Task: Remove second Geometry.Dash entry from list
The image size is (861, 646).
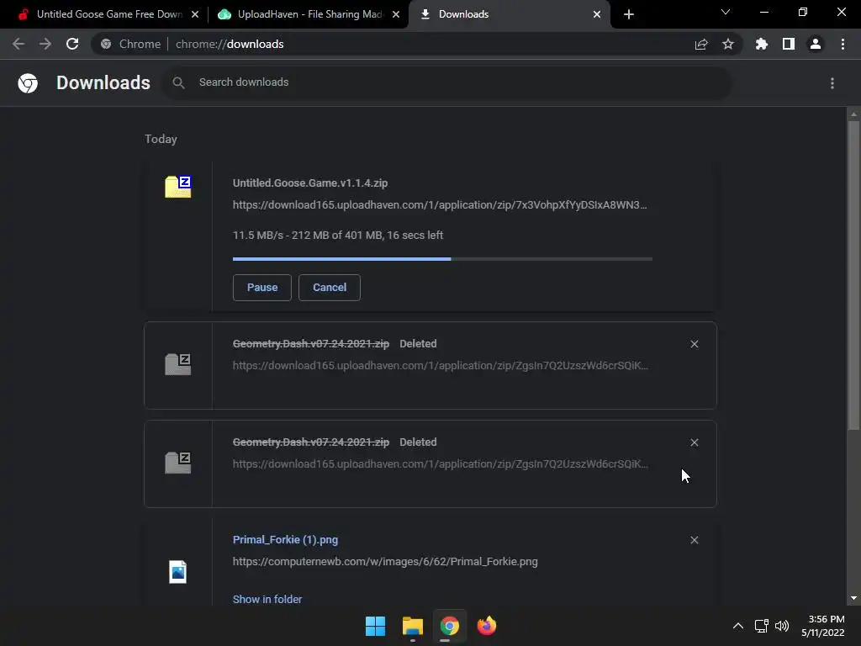Action: 695,442
